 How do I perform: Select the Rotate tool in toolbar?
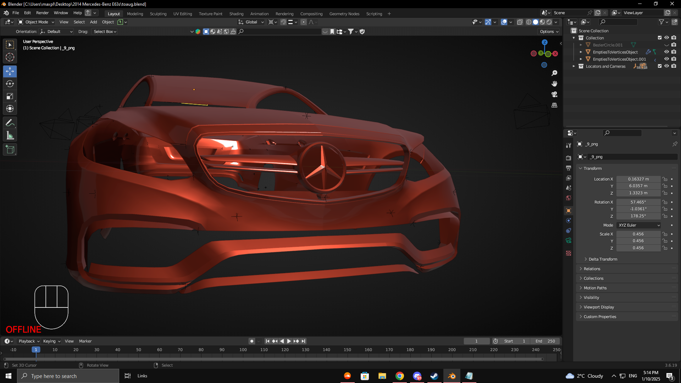pyautogui.click(x=10, y=84)
